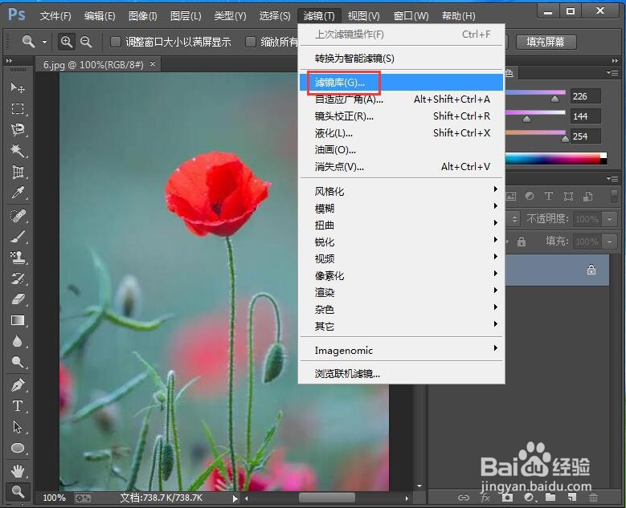Viewport: 626px width, 508px height.
Task: Select the Pen tool
Action: [18, 385]
